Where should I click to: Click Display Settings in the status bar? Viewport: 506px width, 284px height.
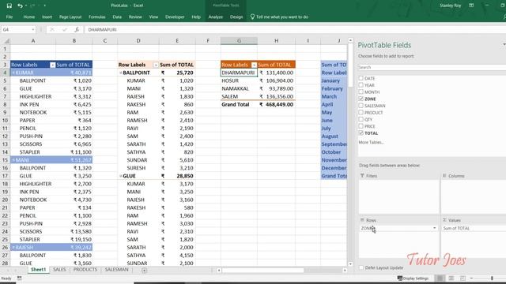coord(413,278)
